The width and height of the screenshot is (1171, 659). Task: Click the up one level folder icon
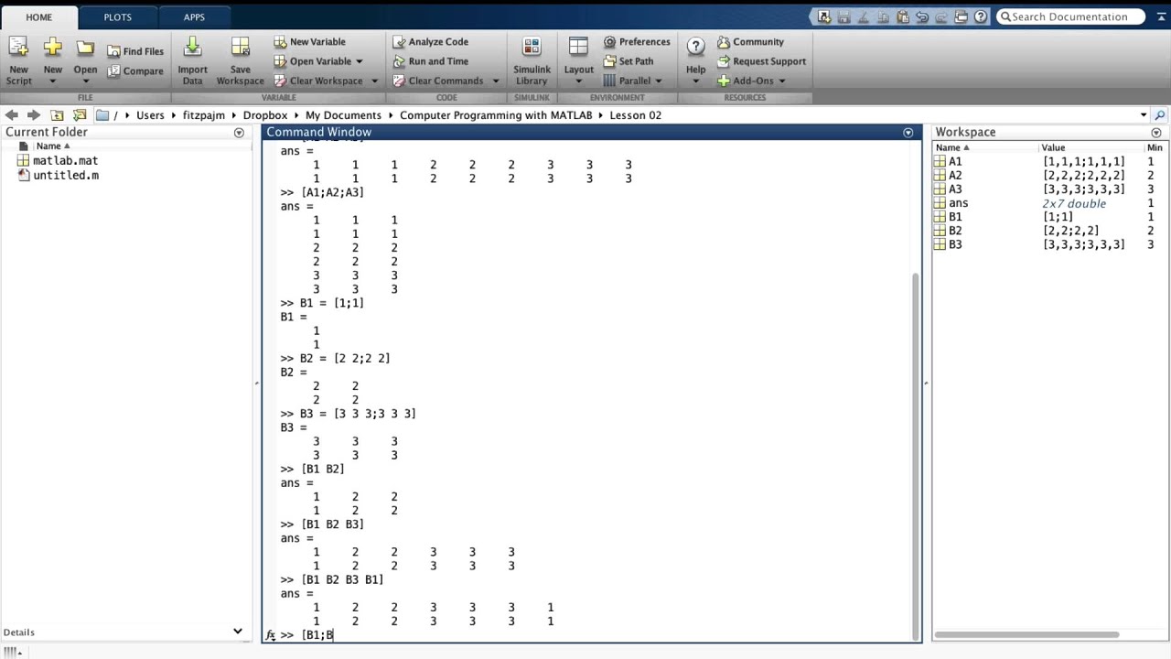click(57, 115)
